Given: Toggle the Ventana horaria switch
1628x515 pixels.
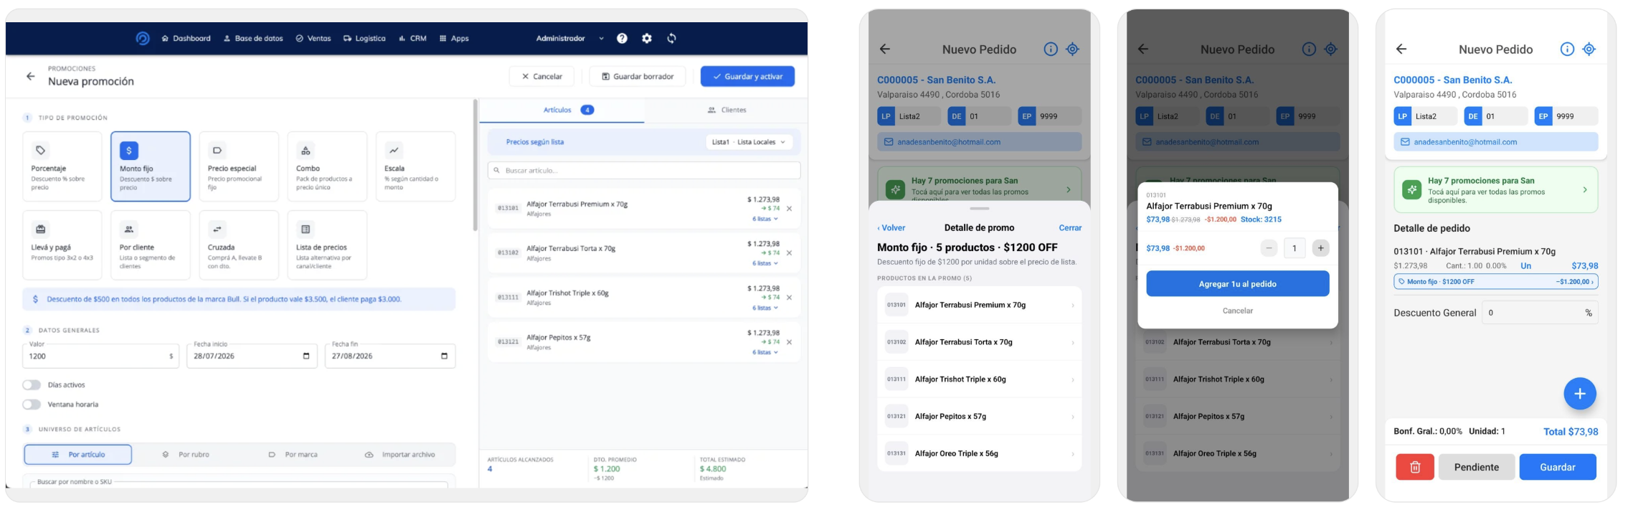Looking at the screenshot, I should pyautogui.click(x=32, y=405).
